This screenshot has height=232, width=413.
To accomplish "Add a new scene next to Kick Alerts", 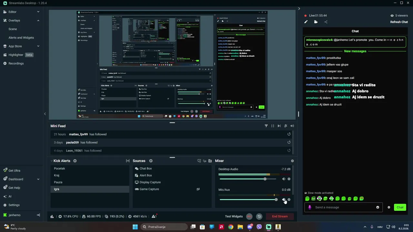I will pos(75,161).
